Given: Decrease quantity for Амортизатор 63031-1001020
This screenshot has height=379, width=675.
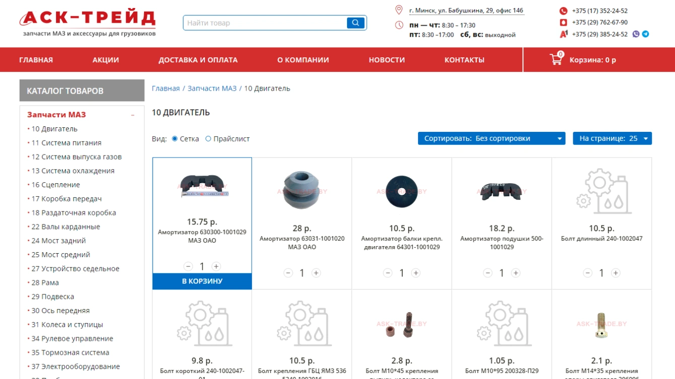Looking at the screenshot, I should [x=288, y=273].
